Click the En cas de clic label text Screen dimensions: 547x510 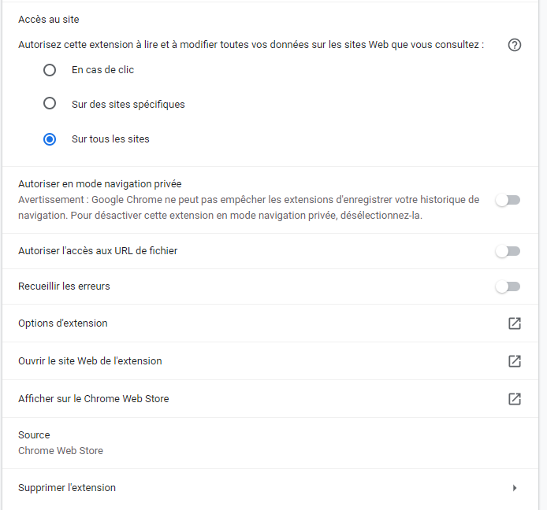(x=103, y=70)
